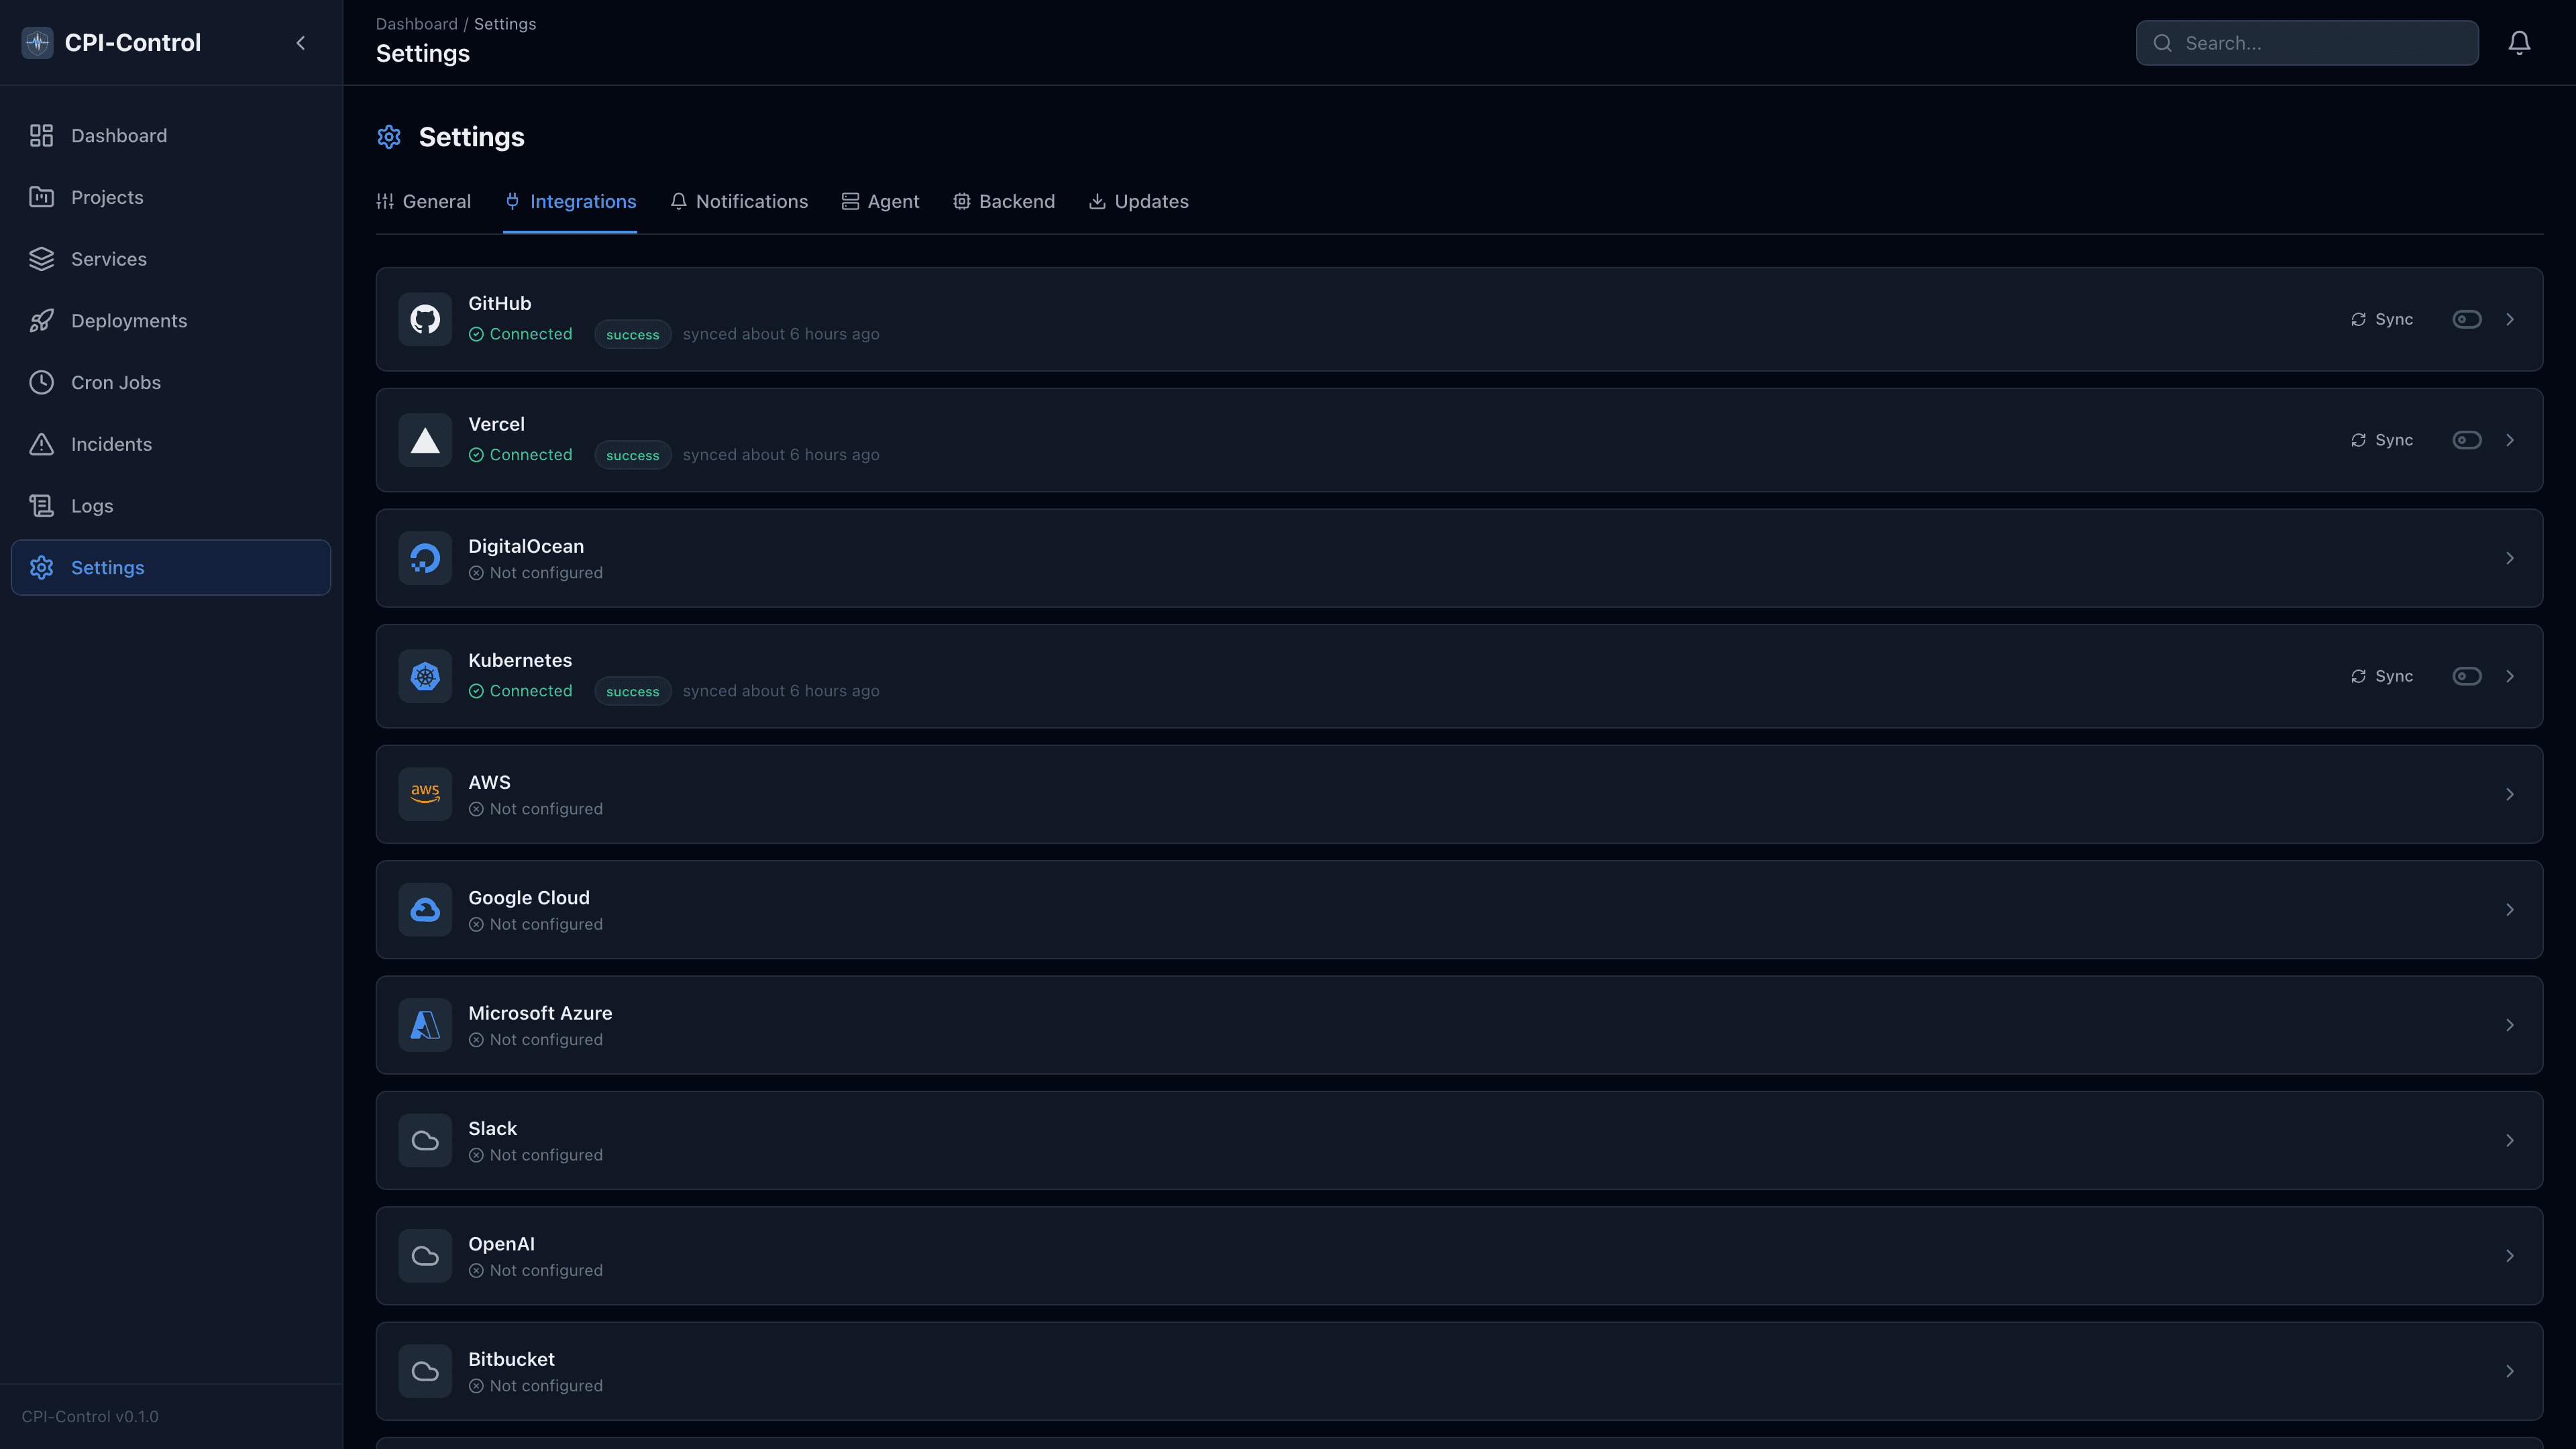The image size is (2576, 1449).
Task: Click Sync for the Vercel integration
Action: point(2381,440)
